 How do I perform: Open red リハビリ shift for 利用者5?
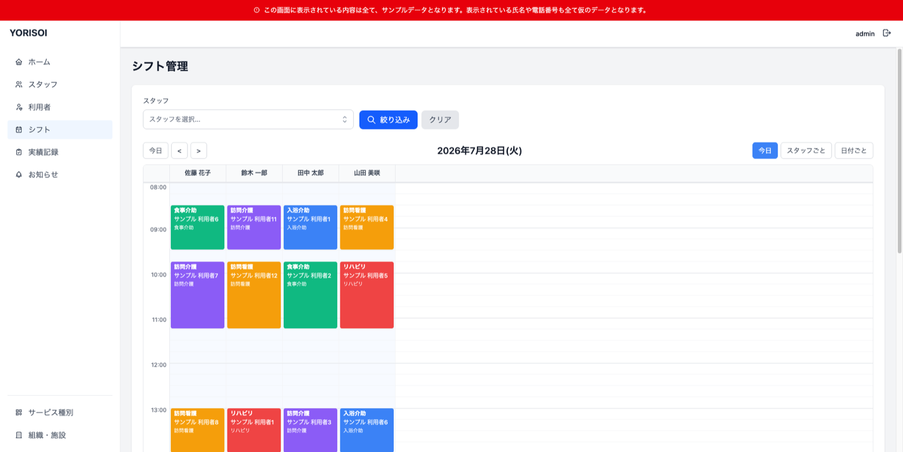pos(367,295)
